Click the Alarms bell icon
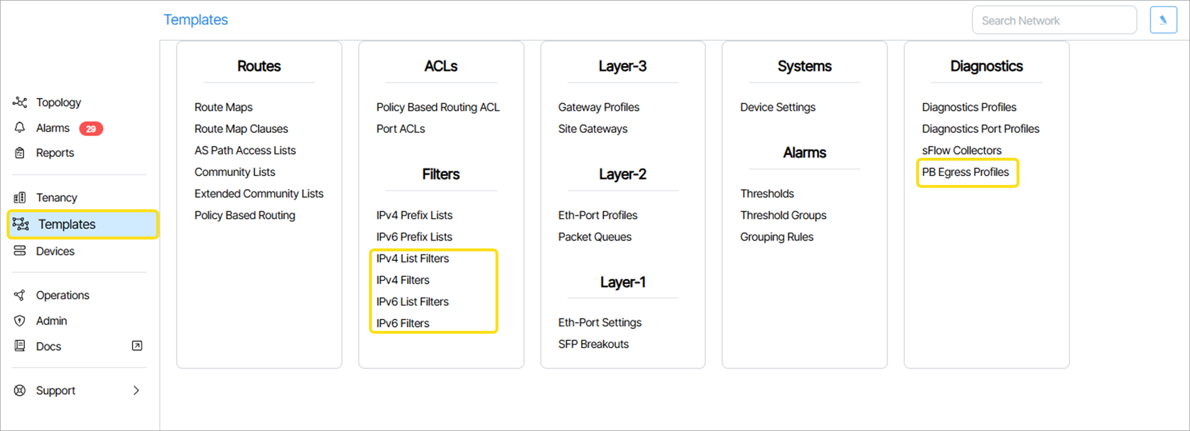The height and width of the screenshot is (431, 1190). coord(20,128)
